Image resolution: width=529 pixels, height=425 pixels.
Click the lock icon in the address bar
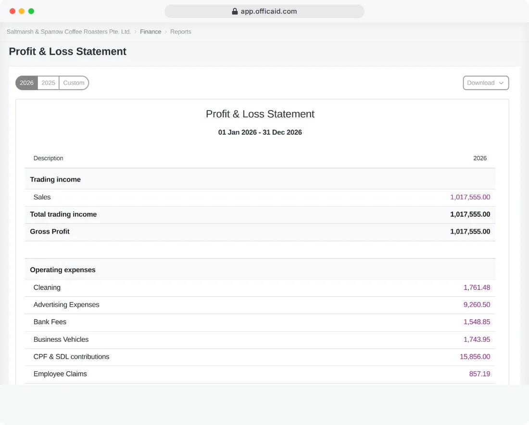click(235, 12)
